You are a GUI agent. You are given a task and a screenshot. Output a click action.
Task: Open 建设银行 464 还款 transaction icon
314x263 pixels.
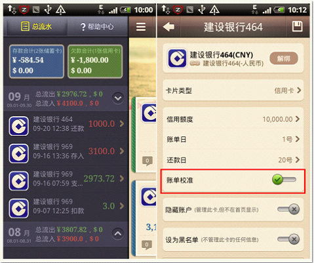tap(18, 126)
